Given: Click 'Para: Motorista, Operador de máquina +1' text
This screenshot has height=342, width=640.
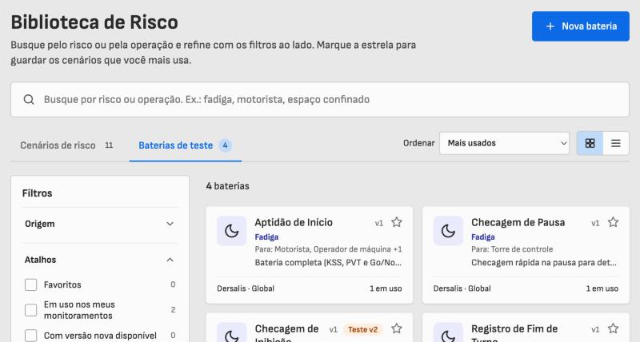Looking at the screenshot, I should [x=328, y=249].
